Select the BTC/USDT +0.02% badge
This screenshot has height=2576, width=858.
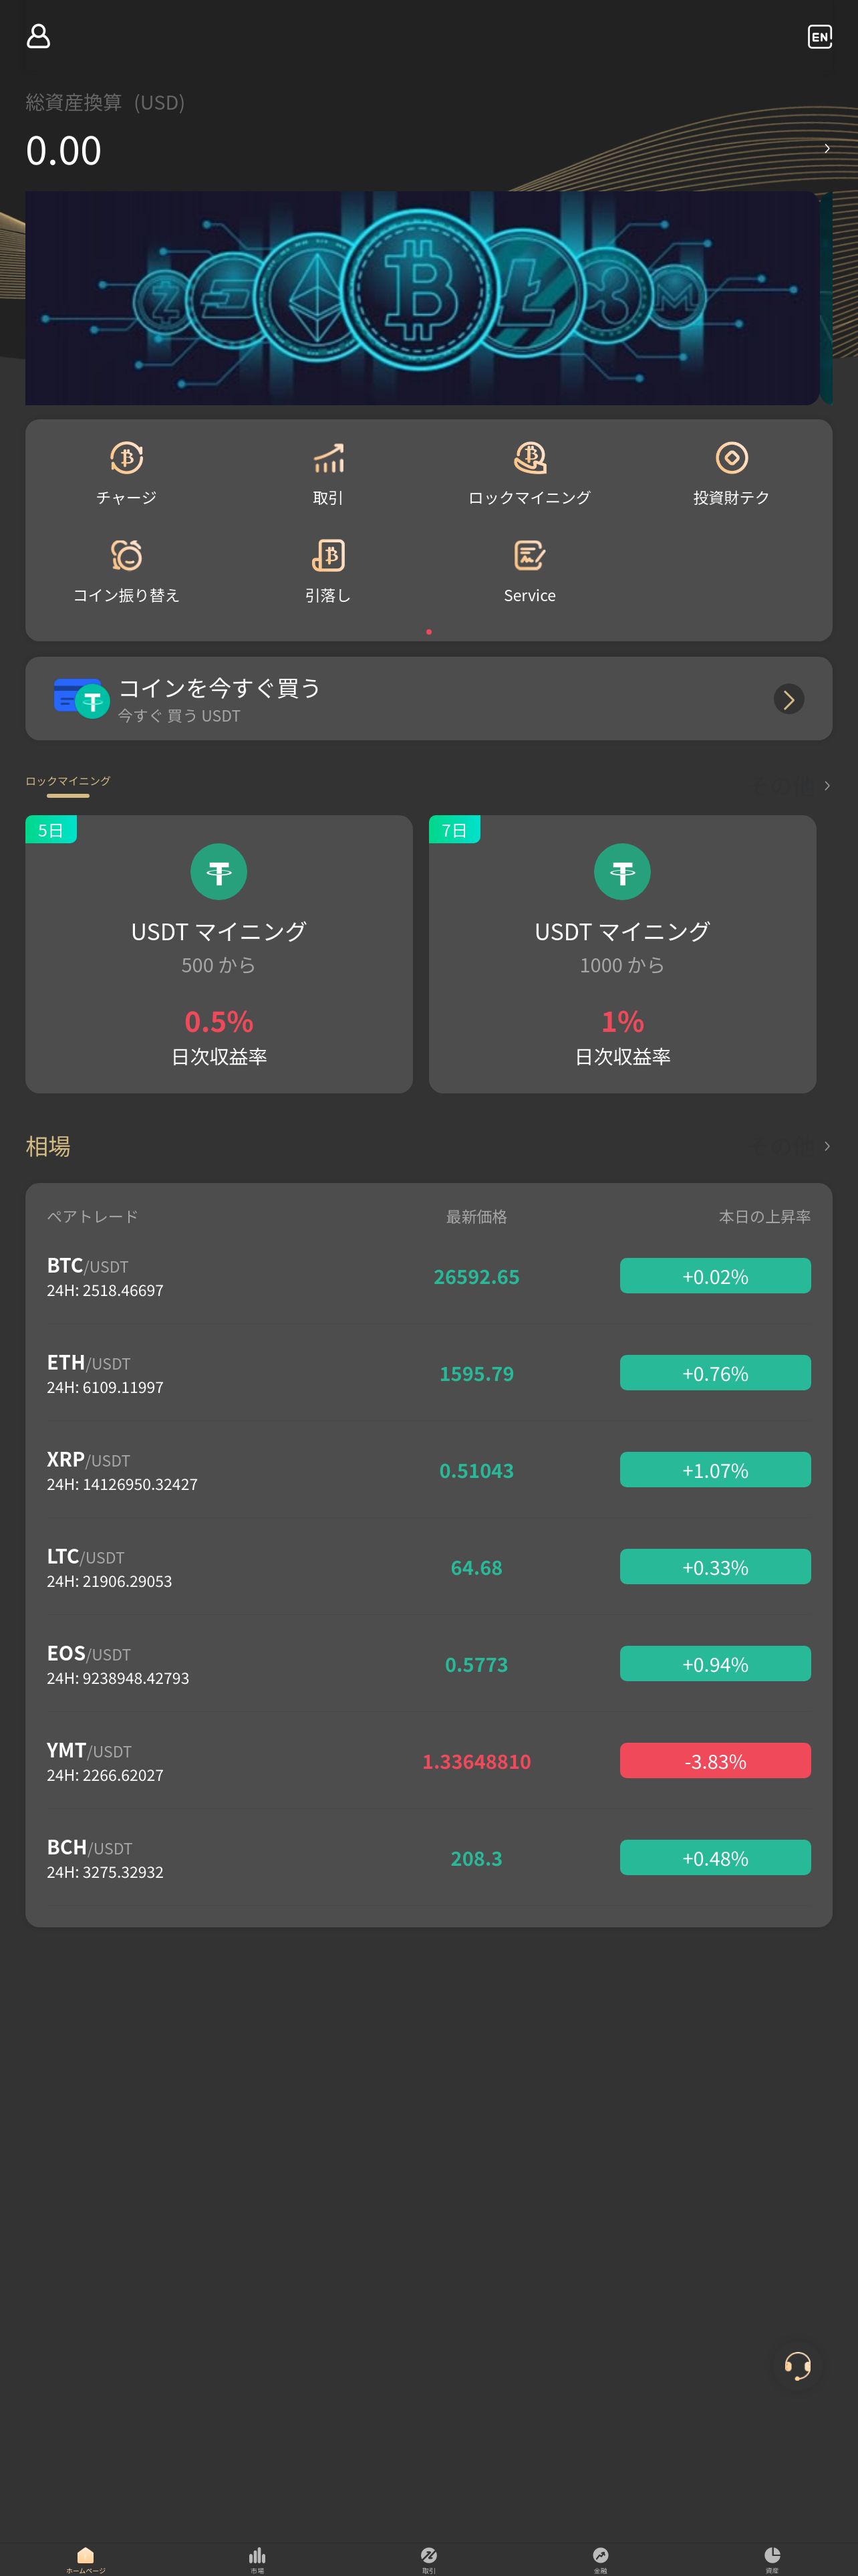click(715, 1276)
